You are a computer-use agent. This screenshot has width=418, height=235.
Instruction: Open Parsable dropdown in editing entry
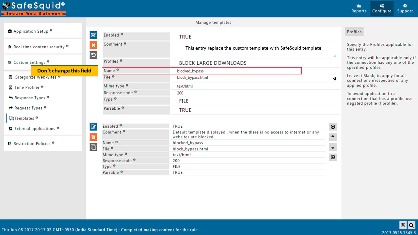pyautogui.click(x=255, y=110)
